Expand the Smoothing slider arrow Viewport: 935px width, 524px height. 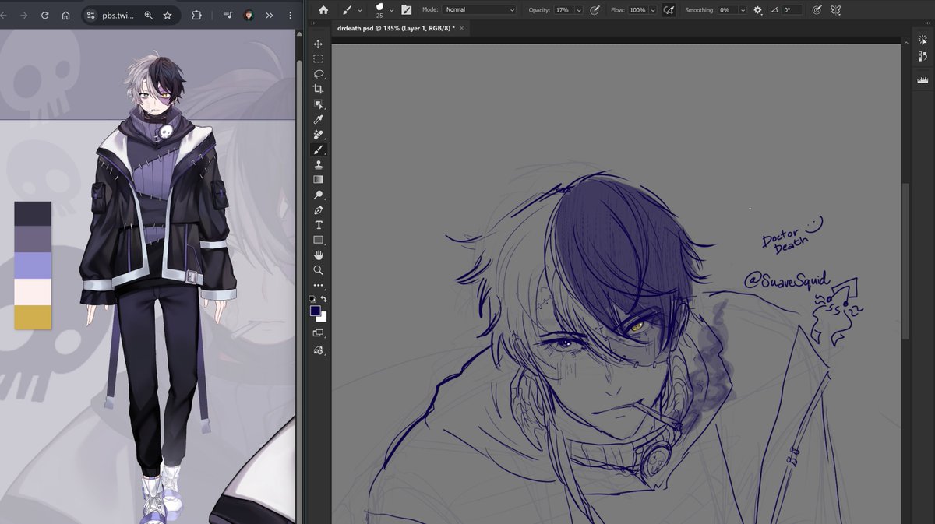click(x=743, y=10)
